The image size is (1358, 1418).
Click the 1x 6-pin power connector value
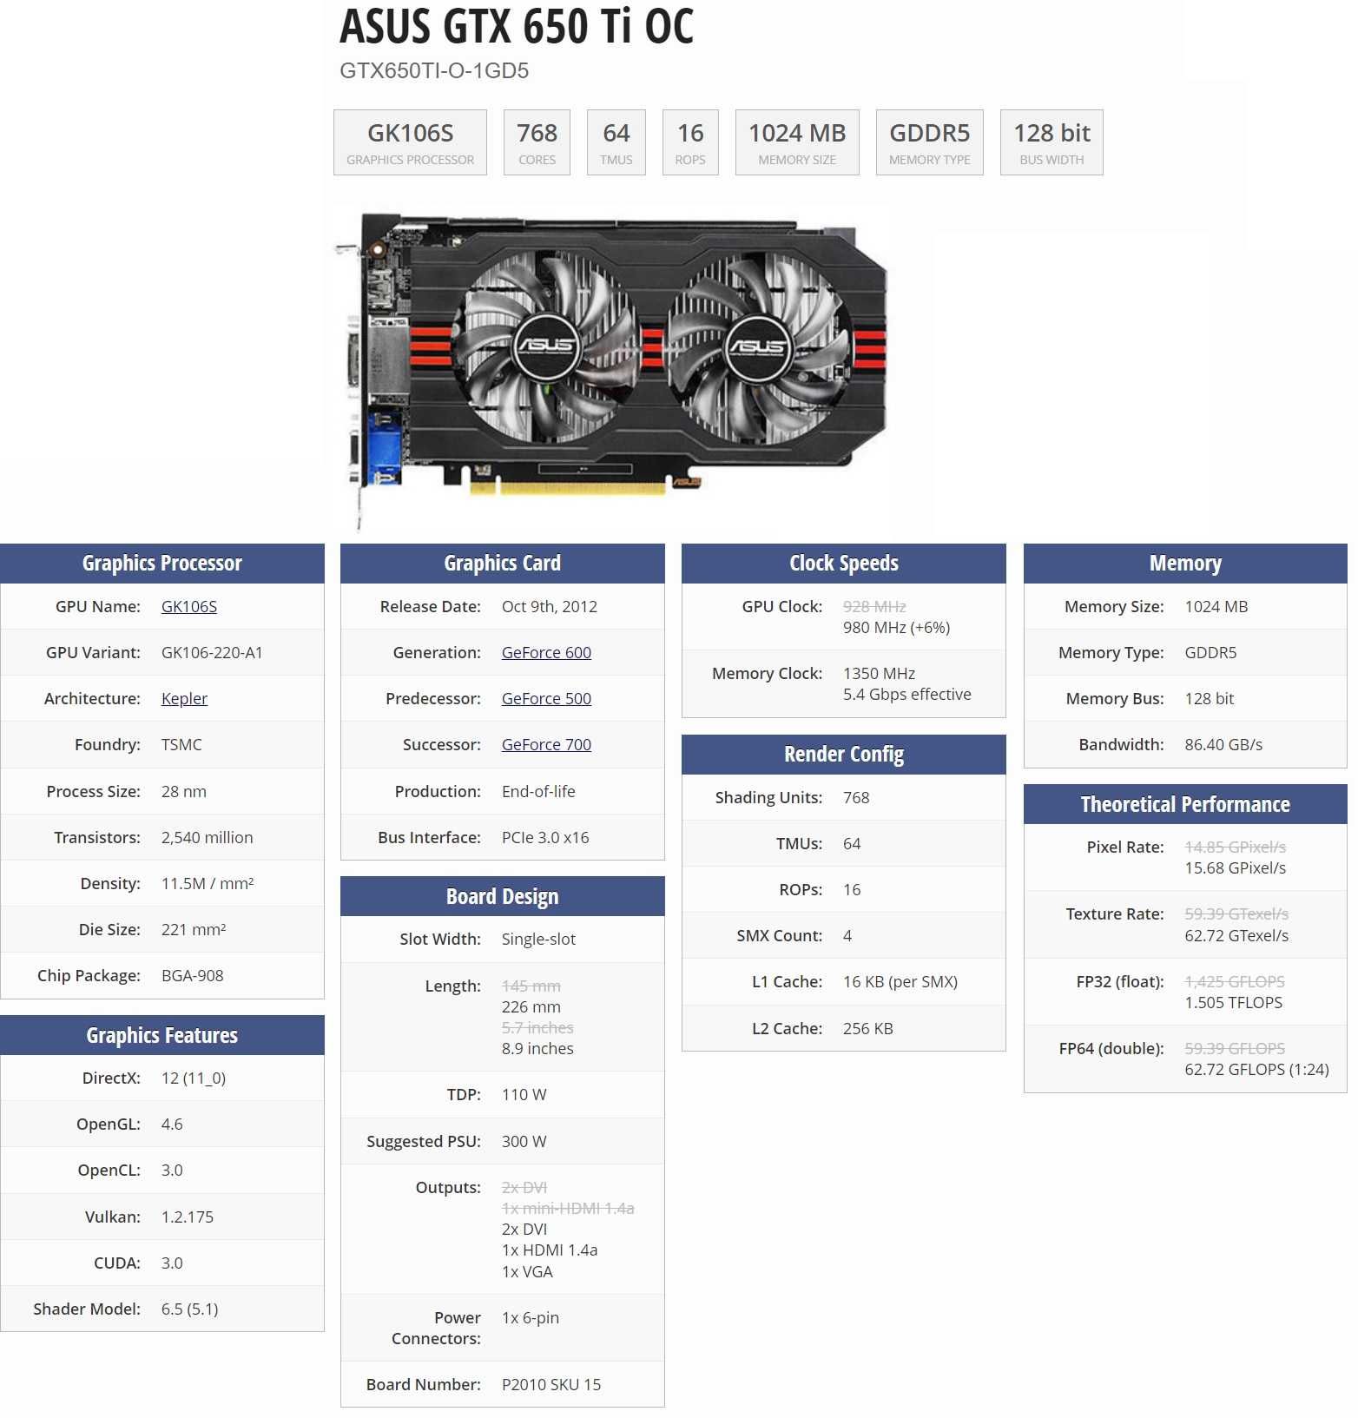[531, 1317]
